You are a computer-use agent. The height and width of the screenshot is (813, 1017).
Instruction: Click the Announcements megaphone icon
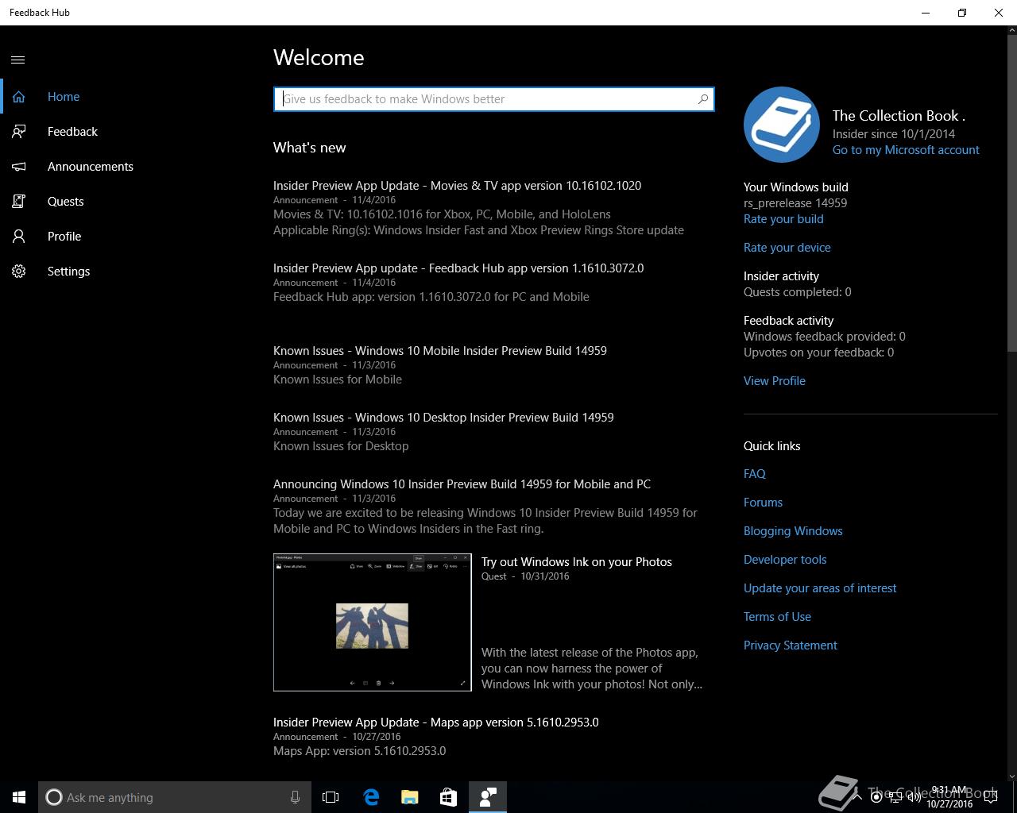pos(18,167)
